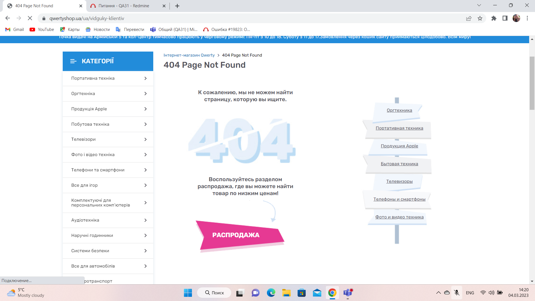Stop loading the page with X button
This screenshot has height=301, width=535.
[x=30, y=18]
